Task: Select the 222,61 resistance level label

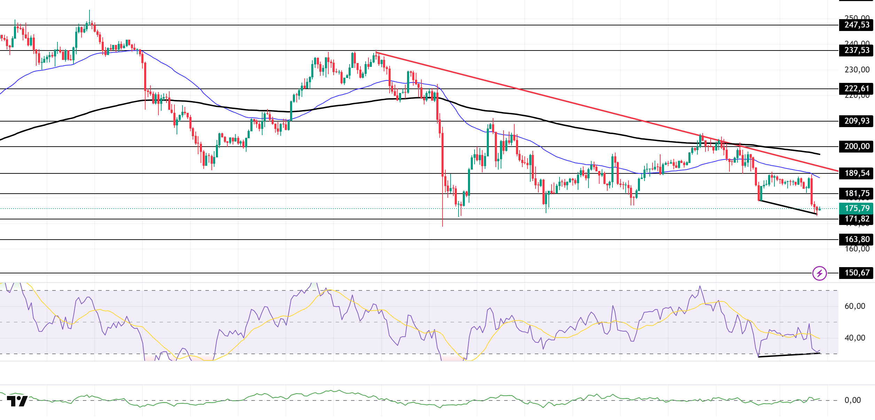Action: [856, 89]
